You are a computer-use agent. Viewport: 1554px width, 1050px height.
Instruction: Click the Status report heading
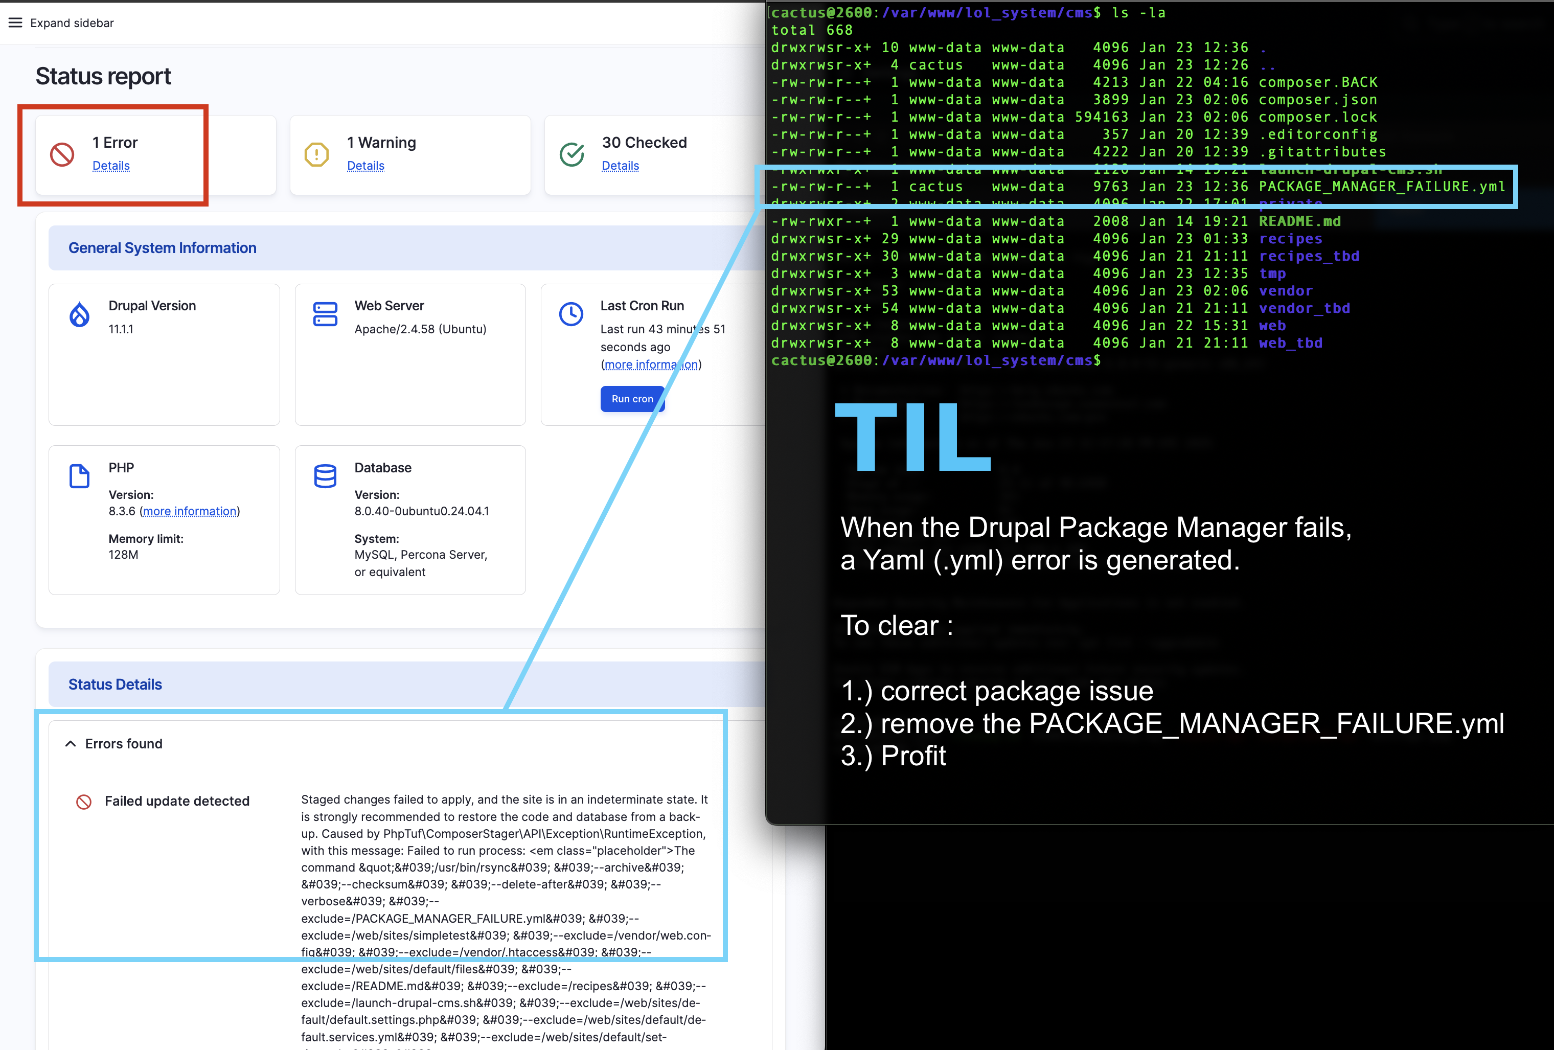coord(103,76)
